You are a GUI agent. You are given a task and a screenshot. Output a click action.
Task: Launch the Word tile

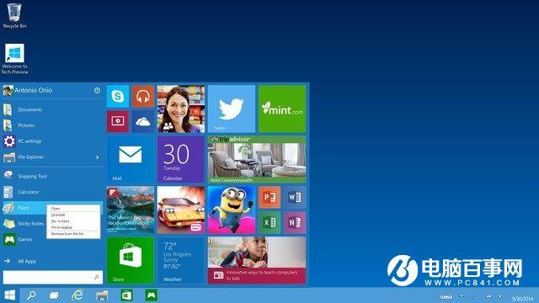point(295,197)
